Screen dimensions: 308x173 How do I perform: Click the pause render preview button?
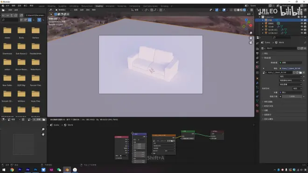(x=252, y=10)
